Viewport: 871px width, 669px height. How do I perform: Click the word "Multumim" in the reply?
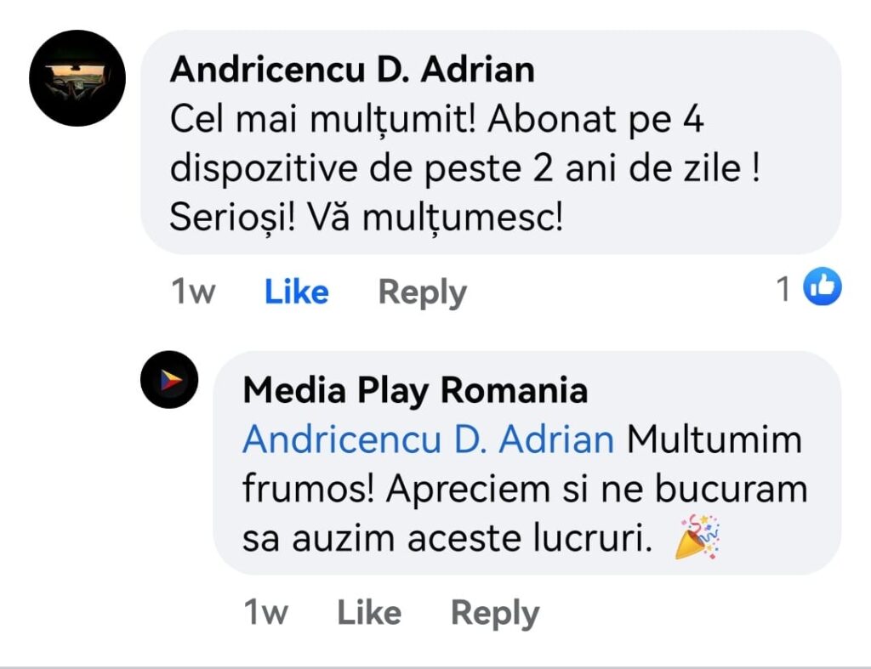coord(714,440)
